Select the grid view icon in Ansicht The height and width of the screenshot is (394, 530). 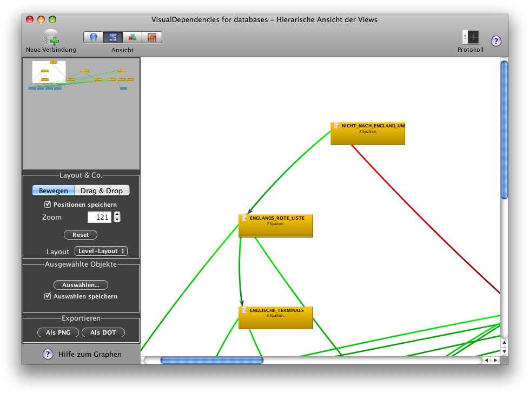[x=152, y=37]
